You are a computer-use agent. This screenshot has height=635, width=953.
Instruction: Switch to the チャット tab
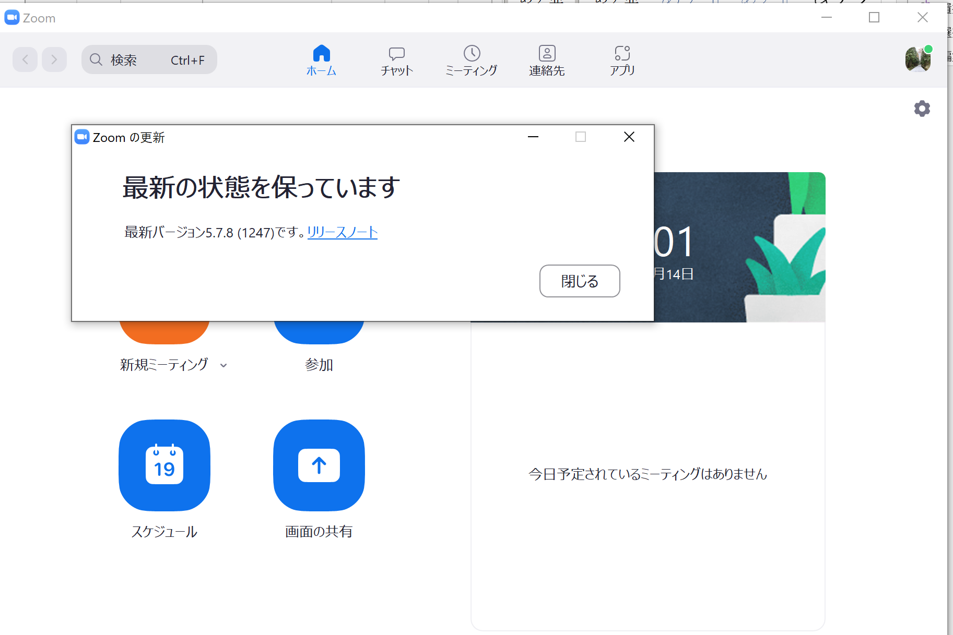click(x=396, y=60)
